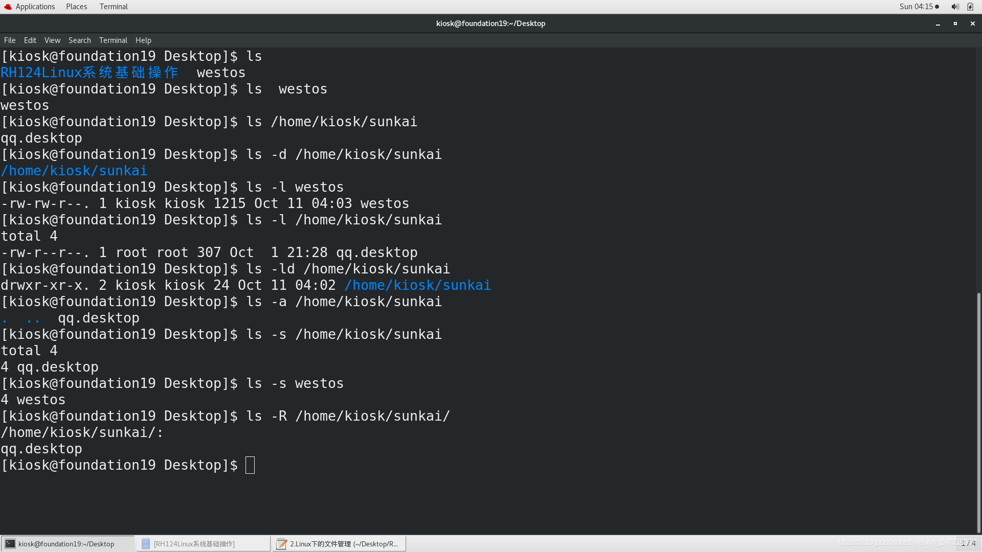982x552 pixels.
Task: Open the Terminal menu in the menubar
Action: pyautogui.click(x=113, y=40)
